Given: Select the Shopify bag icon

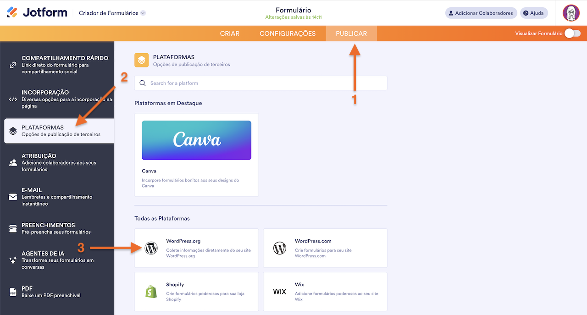Looking at the screenshot, I should click(151, 291).
